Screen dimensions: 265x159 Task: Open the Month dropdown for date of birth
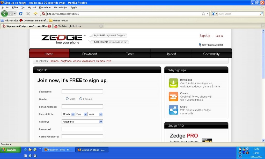coord(68,114)
